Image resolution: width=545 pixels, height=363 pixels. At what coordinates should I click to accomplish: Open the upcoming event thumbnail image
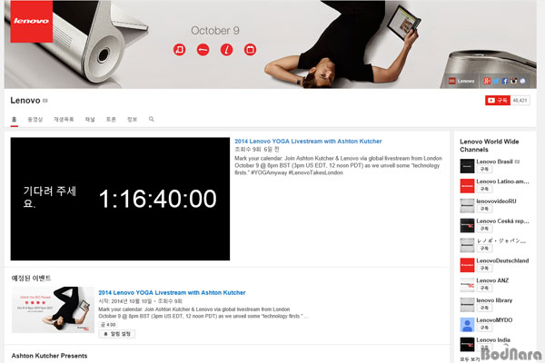coord(53,309)
